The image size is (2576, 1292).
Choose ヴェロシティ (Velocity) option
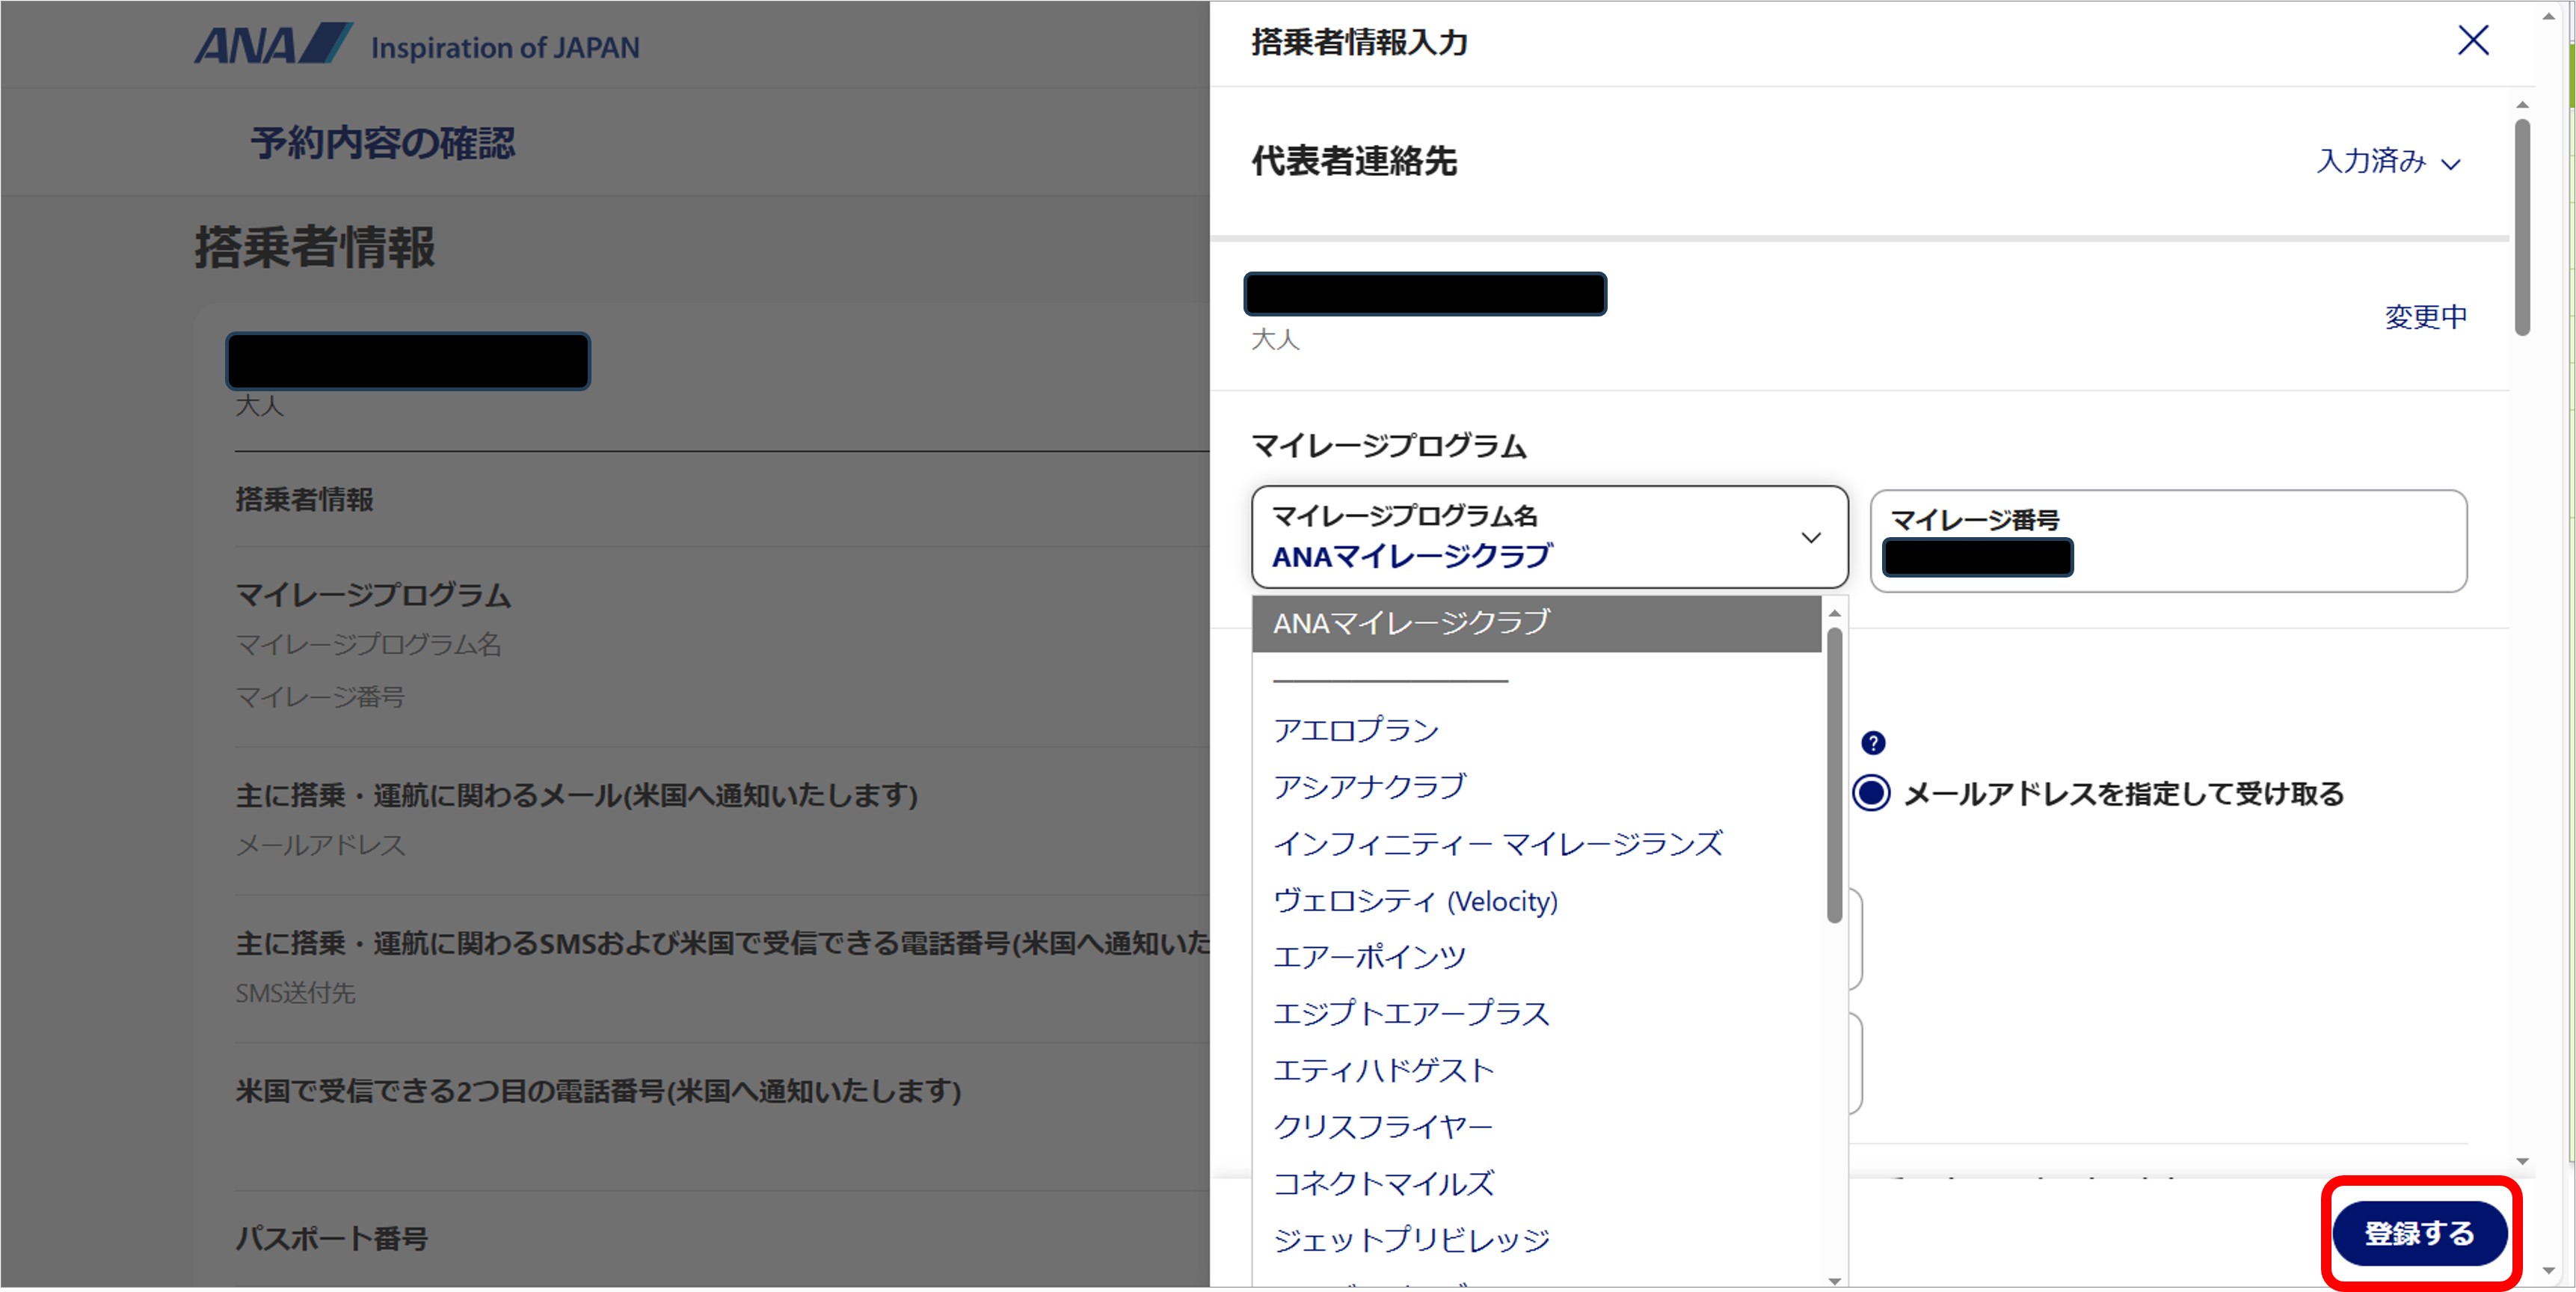click(x=1415, y=901)
